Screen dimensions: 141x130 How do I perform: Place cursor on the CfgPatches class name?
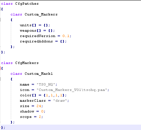pos(27,4)
